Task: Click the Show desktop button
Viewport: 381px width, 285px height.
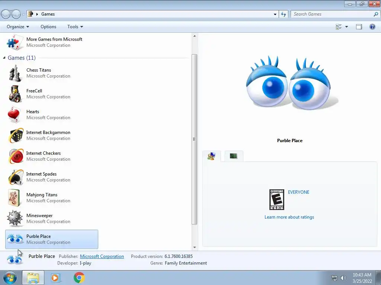Action: [378, 278]
